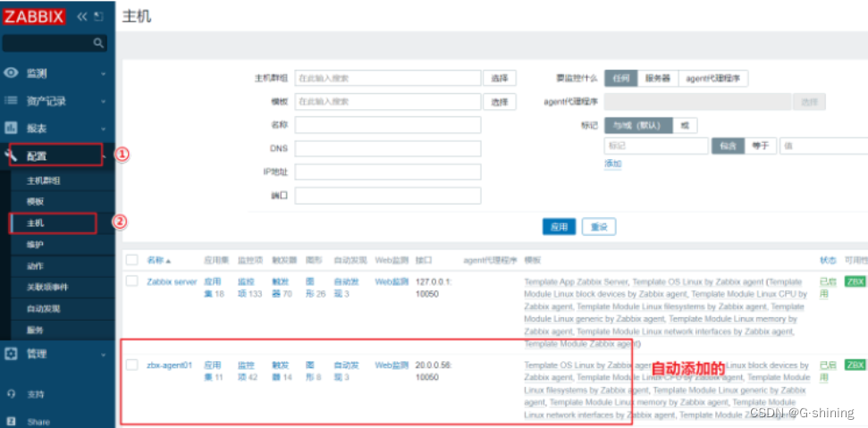Focus the 主机群组 search field
The image size is (868, 428).
tap(387, 78)
